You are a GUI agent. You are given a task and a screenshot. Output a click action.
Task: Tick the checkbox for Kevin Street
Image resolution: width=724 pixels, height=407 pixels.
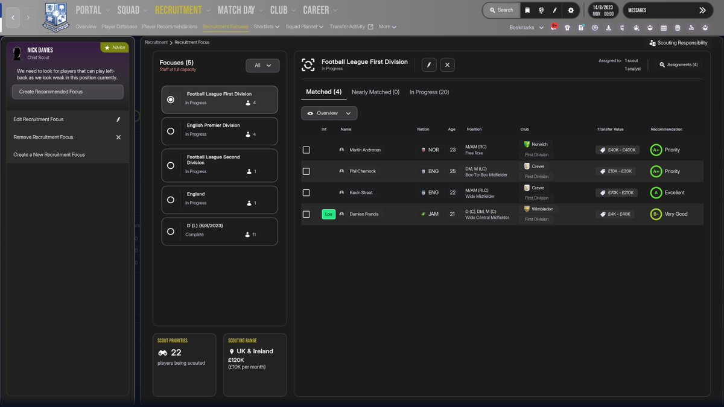(306, 193)
